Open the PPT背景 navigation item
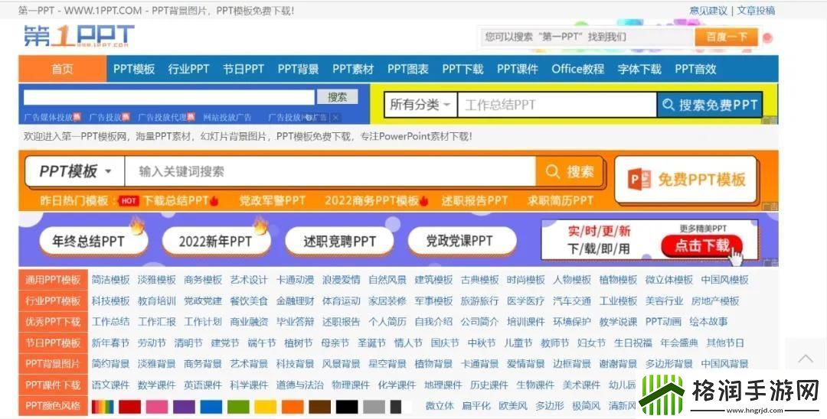Image resolution: width=827 pixels, height=419 pixels. [298, 69]
